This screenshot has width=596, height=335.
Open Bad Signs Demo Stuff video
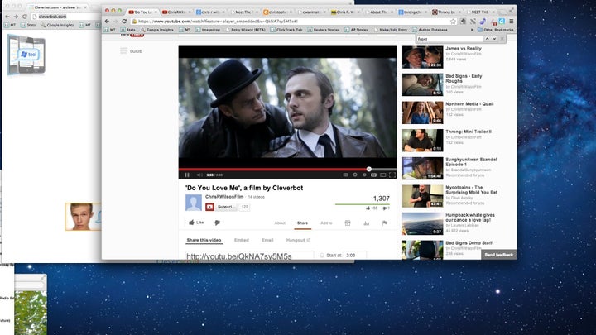click(469, 243)
